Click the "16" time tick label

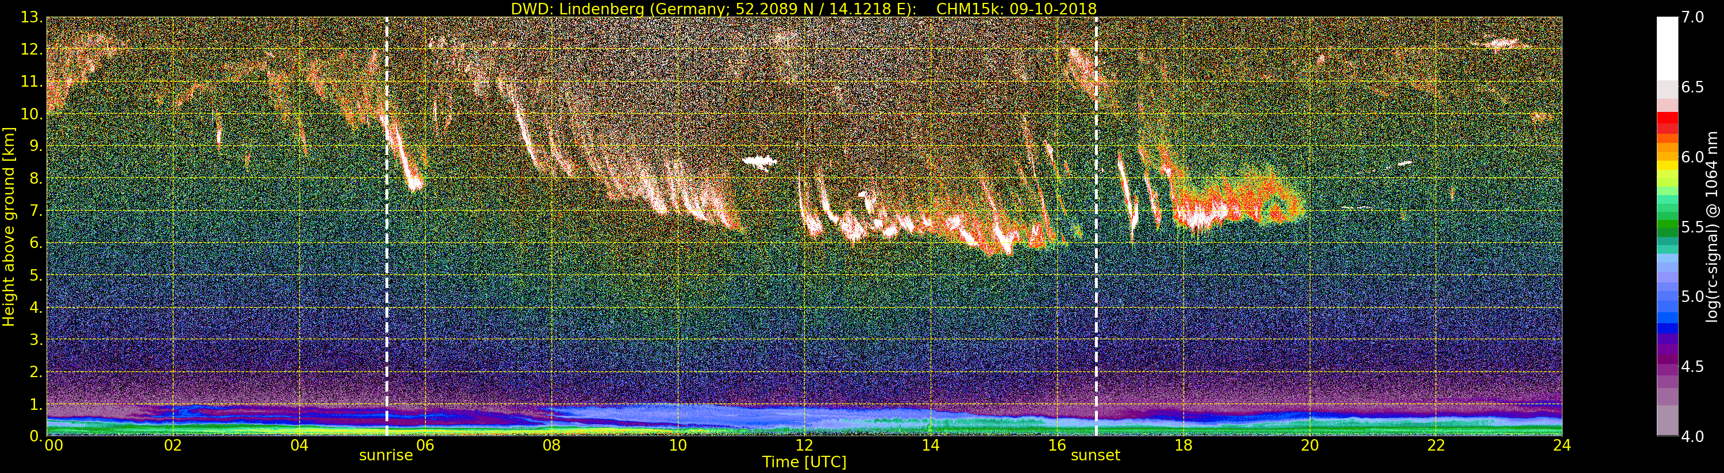pos(1057,445)
